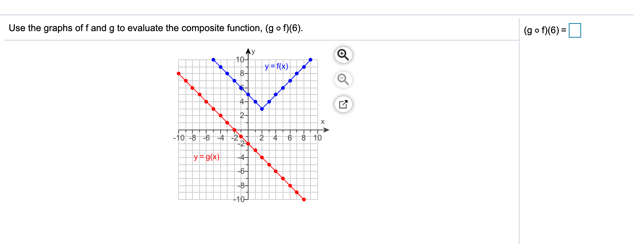Image resolution: width=634 pixels, height=244 pixels.
Task: Click the pop-out square icon beside the graph
Action: tap(343, 105)
